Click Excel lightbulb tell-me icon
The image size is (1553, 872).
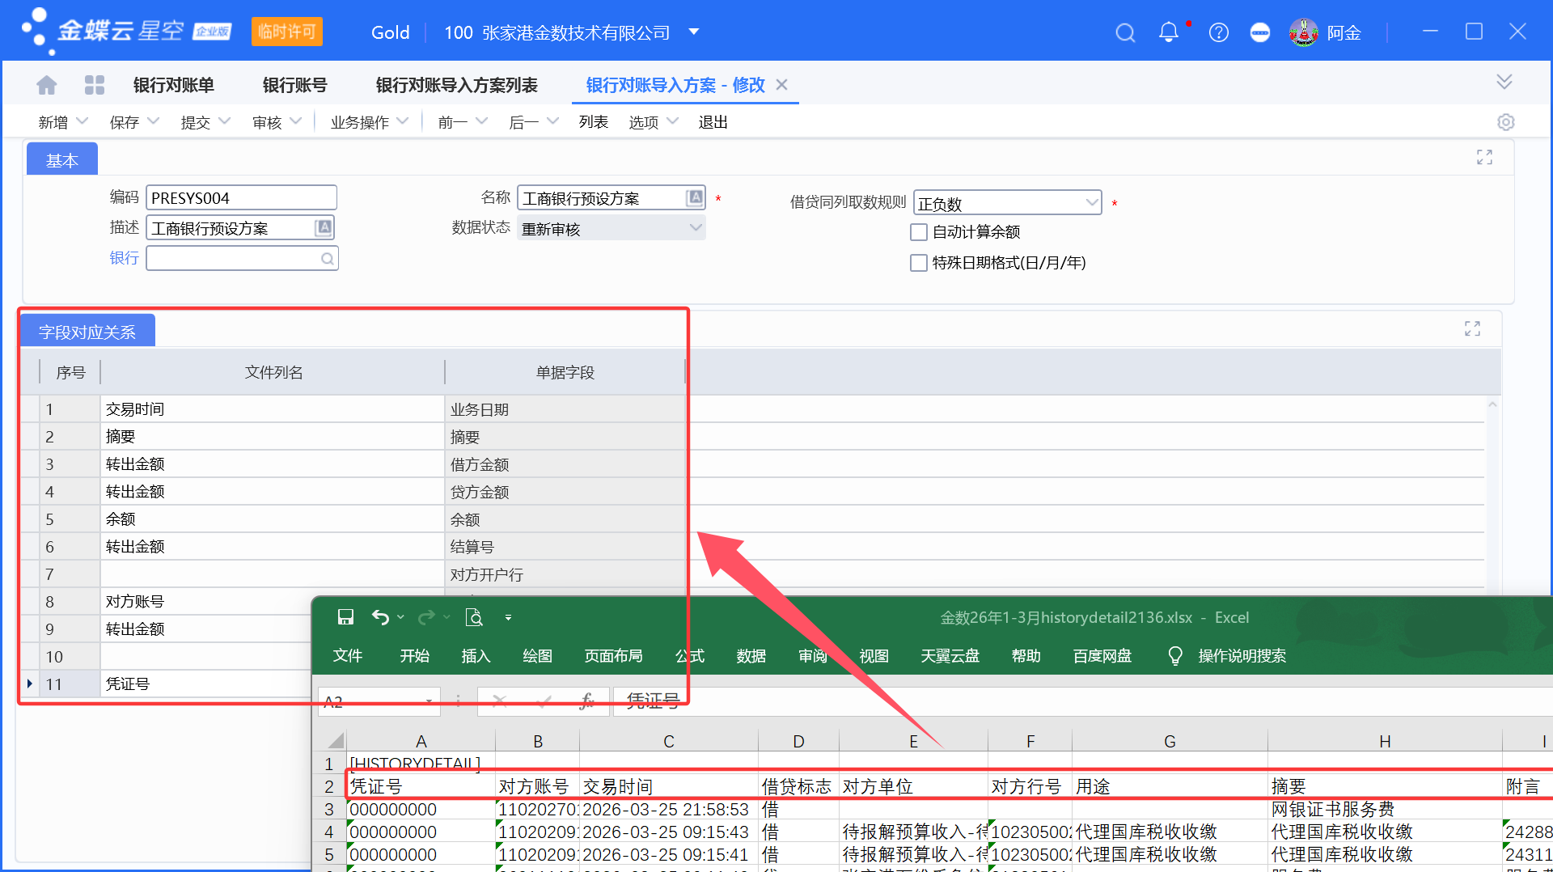pyautogui.click(x=1175, y=656)
